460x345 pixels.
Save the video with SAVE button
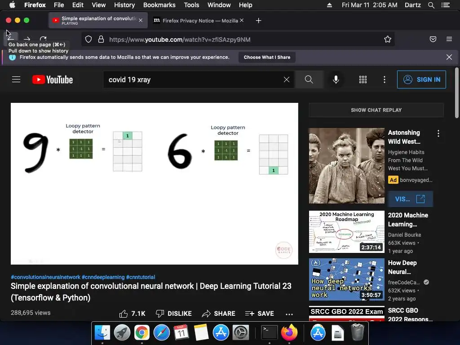259,314
